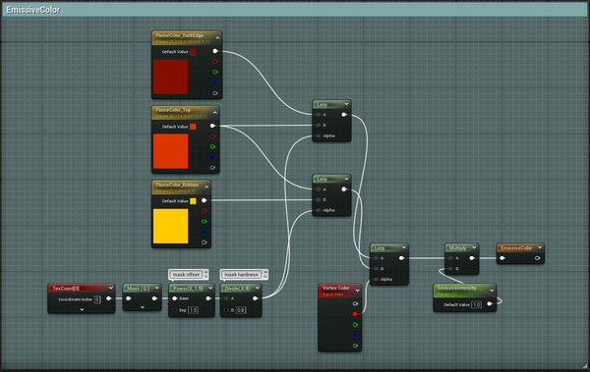Click output pin of TexCoord[0] node
Screen dimensions: 590x372
point(109,298)
